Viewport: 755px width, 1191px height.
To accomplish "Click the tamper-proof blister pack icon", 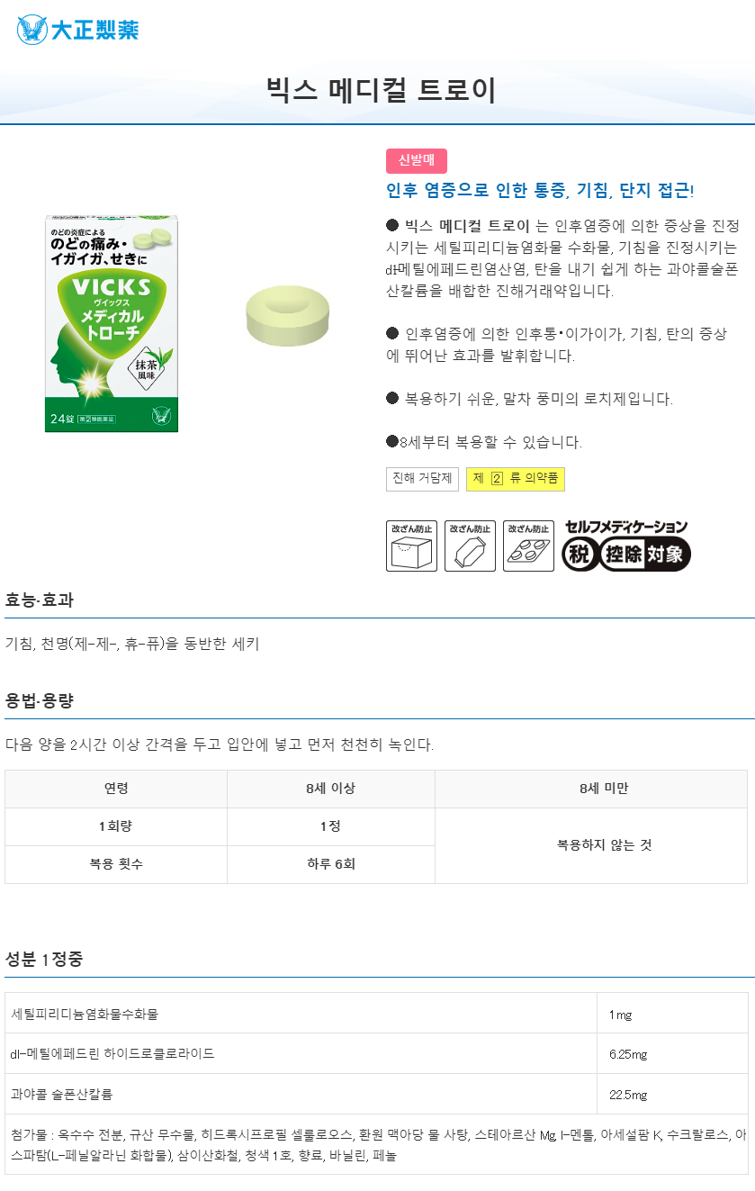I will click(528, 546).
